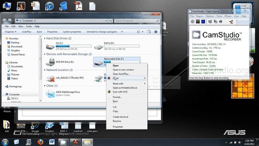Image resolution: width=259 pixels, height=146 pixels.
Task: Select the usb_disk(a1) Router network drive
Action: [65, 78]
